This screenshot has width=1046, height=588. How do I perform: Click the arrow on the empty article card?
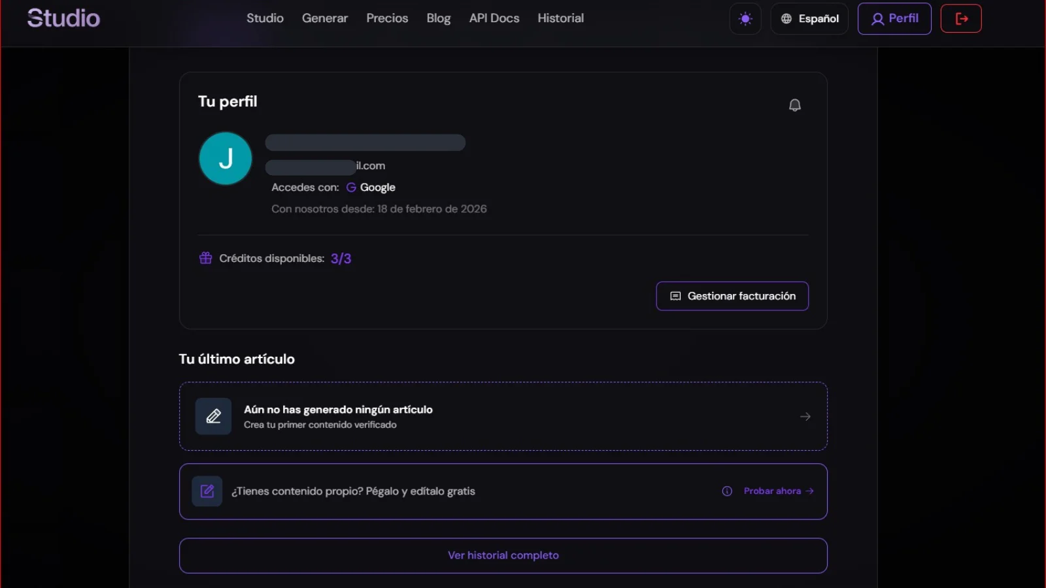click(x=805, y=417)
